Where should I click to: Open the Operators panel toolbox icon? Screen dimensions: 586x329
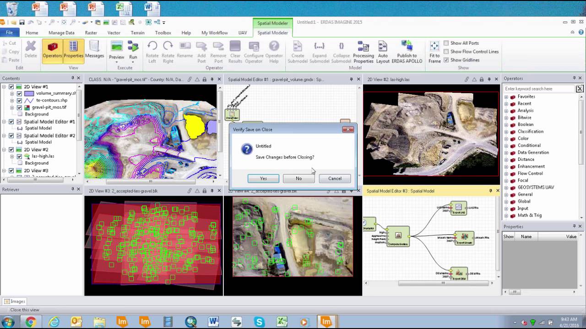tap(52, 47)
